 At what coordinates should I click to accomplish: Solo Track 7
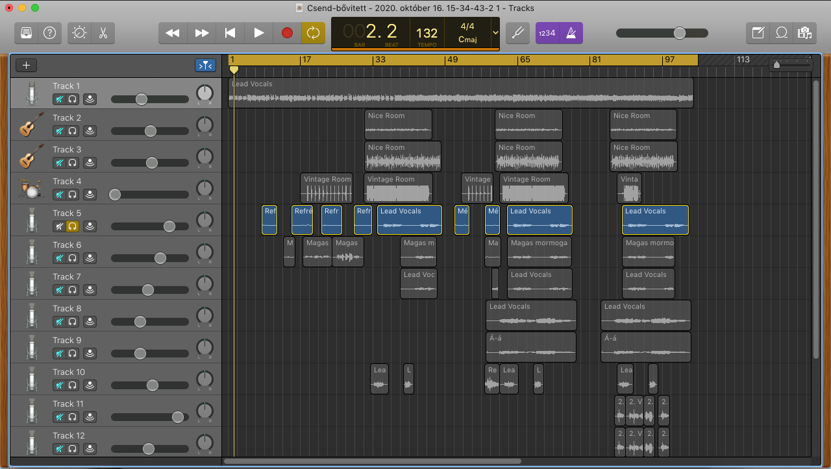tap(73, 290)
